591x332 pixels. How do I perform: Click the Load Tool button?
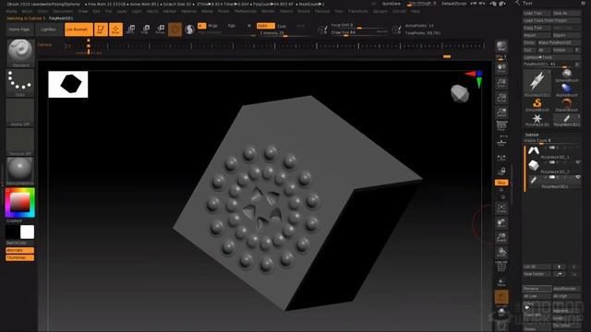tap(537, 13)
